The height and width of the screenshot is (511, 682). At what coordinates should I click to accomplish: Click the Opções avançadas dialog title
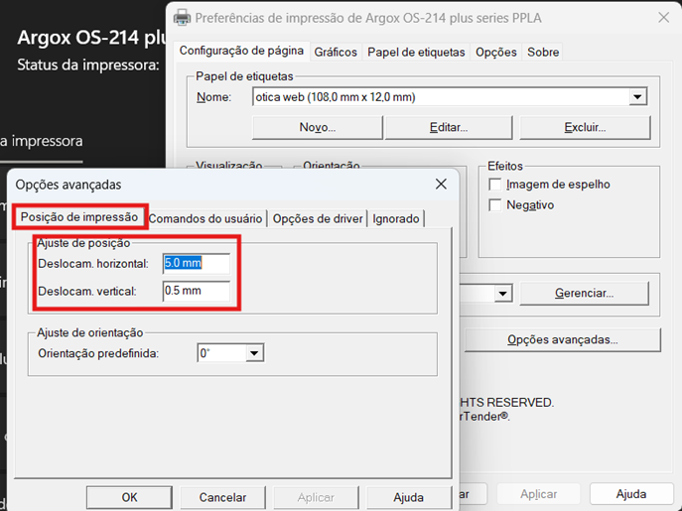tap(68, 185)
